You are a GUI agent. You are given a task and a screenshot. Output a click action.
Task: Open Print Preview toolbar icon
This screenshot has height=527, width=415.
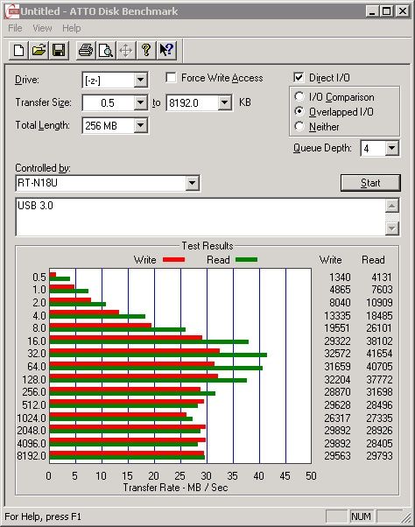click(106, 51)
